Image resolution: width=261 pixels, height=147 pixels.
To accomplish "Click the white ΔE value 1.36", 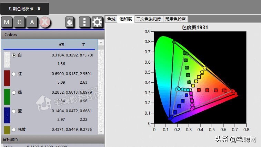I will (x=61, y=64).
